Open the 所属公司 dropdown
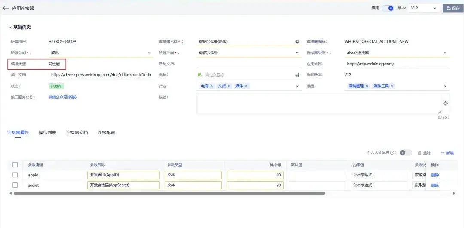 click(x=101, y=53)
